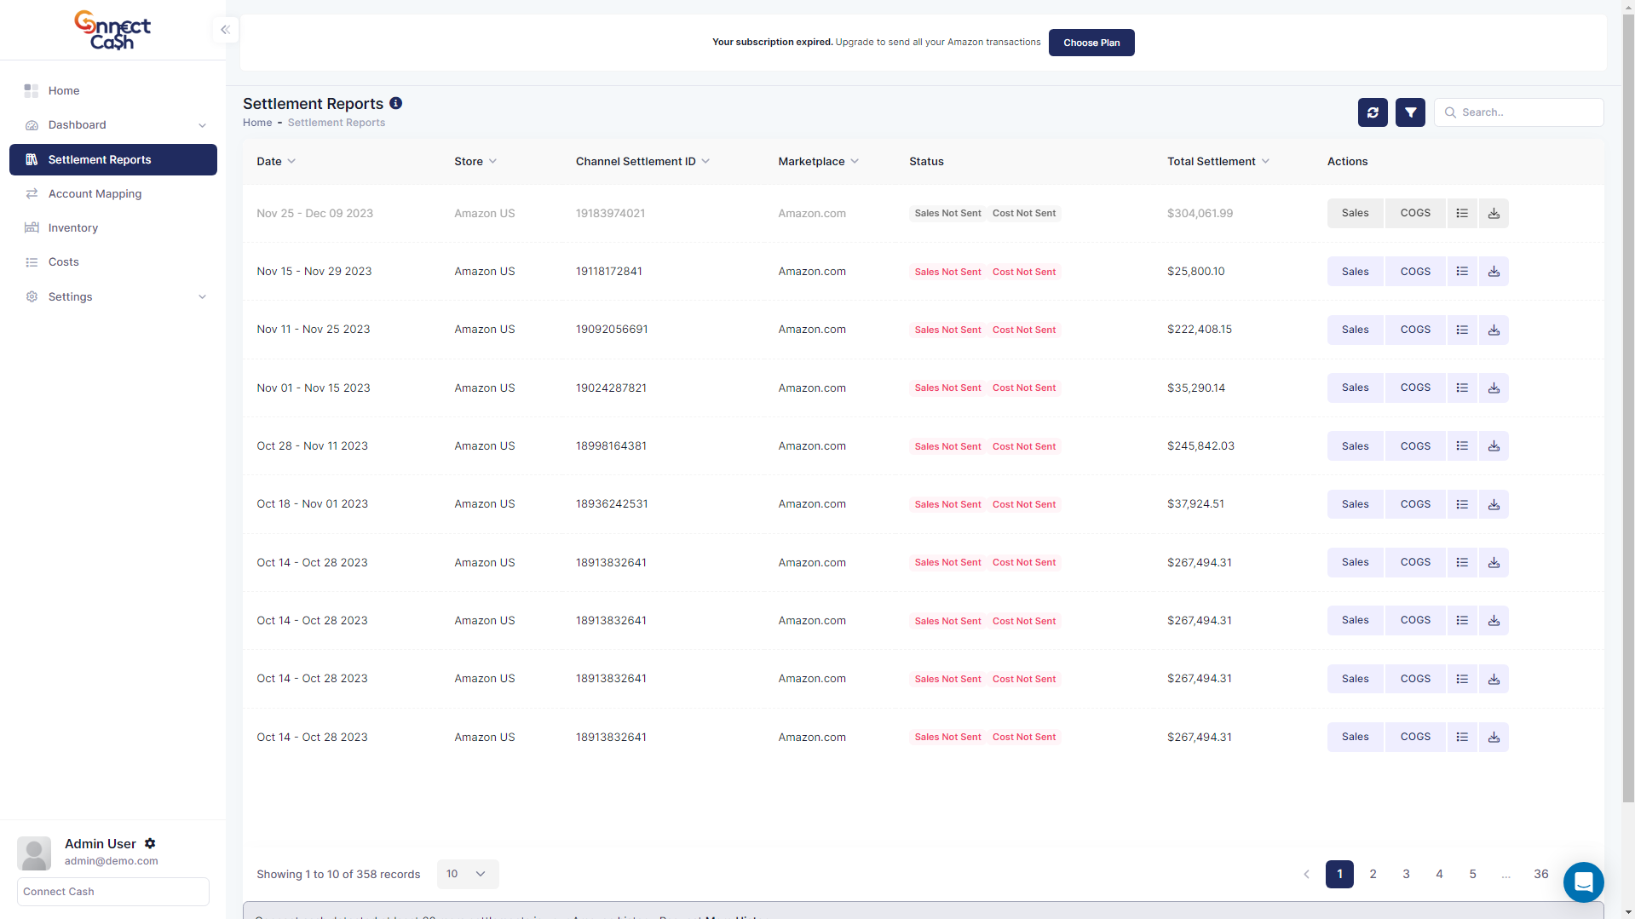
Task: Open the chat support bubble
Action: click(x=1583, y=882)
